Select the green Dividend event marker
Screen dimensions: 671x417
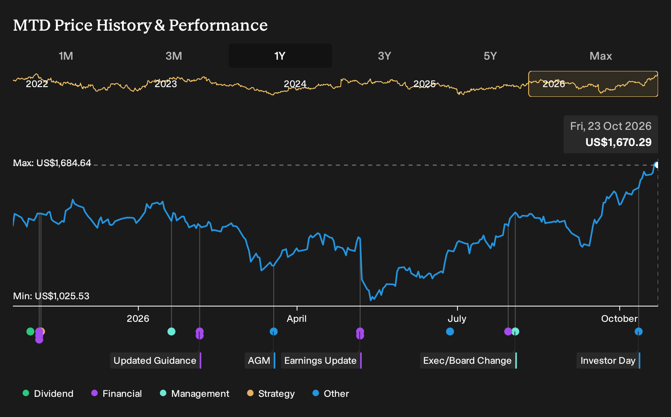point(30,332)
